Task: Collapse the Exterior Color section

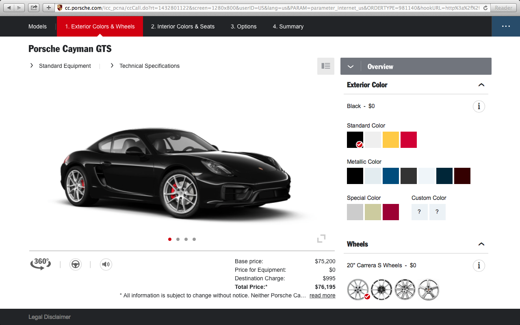Action: point(481,85)
